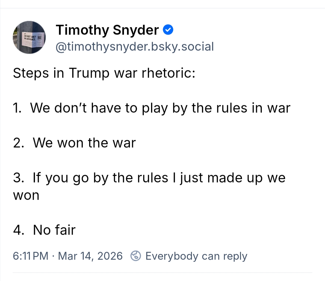Click the "Steps in Trump war rhetoric:" line

pyautogui.click(x=104, y=73)
